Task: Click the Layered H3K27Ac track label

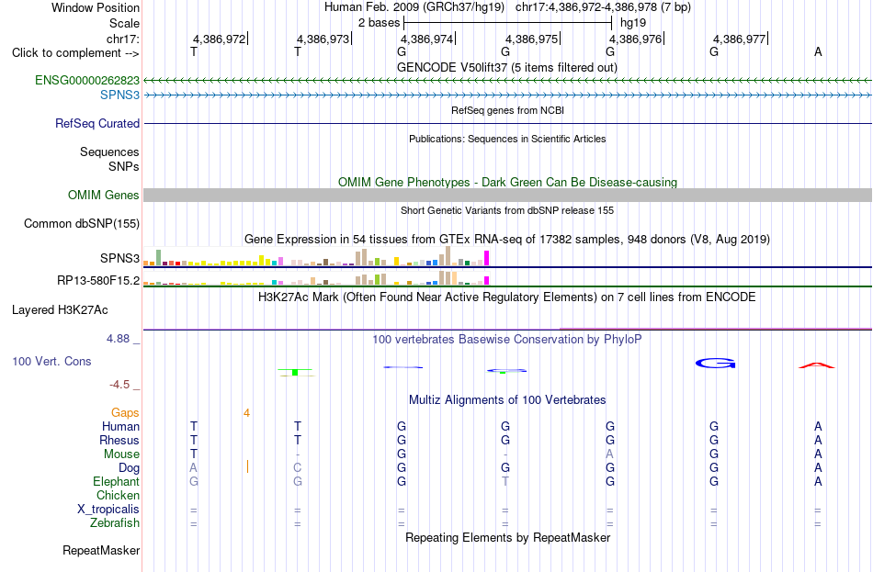Action: [x=60, y=310]
